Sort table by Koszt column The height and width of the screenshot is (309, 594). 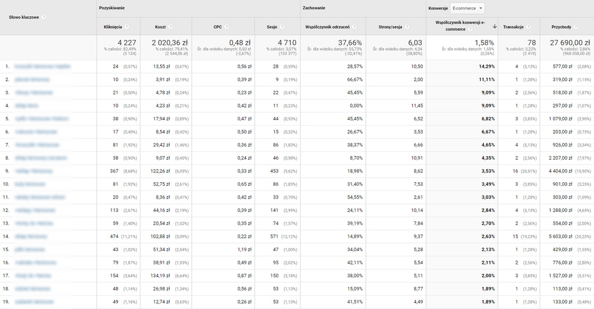click(x=160, y=27)
